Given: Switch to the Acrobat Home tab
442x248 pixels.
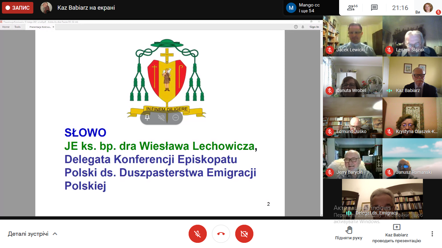Looking at the screenshot, I should click(x=6, y=27).
